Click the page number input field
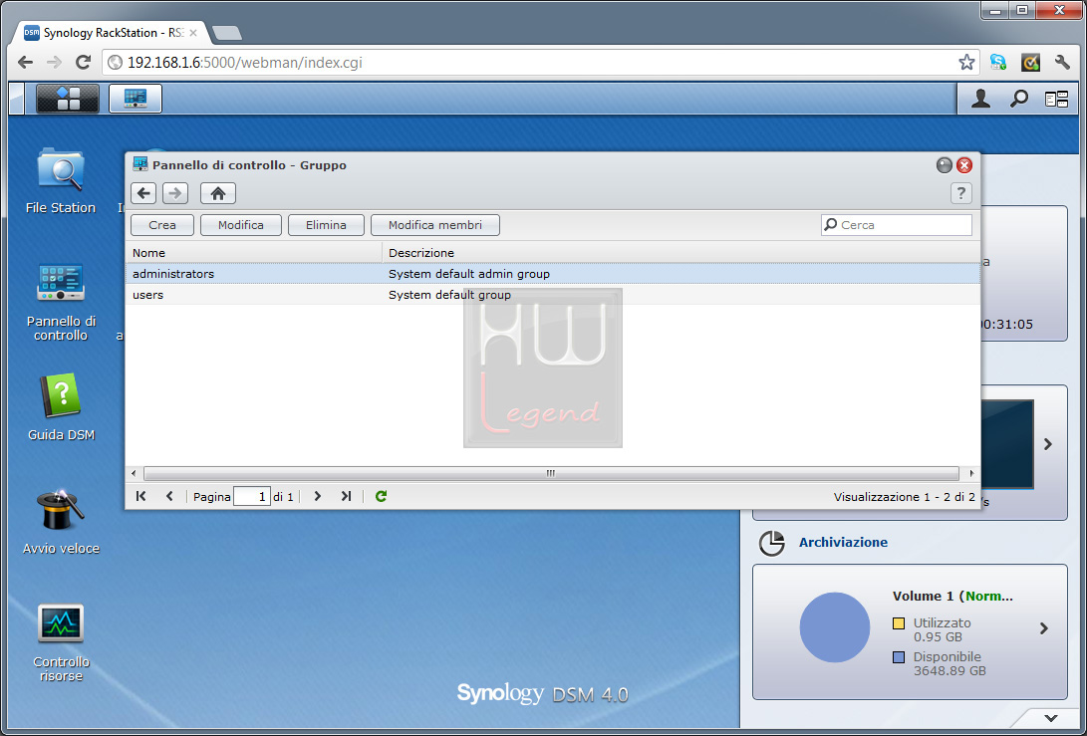The width and height of the screenshot is (1087, 736). (252, 496)
